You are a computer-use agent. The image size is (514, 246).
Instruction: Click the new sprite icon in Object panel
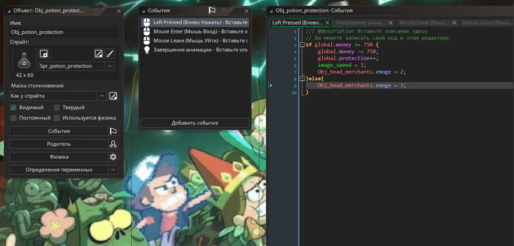(x=43, y=54)
